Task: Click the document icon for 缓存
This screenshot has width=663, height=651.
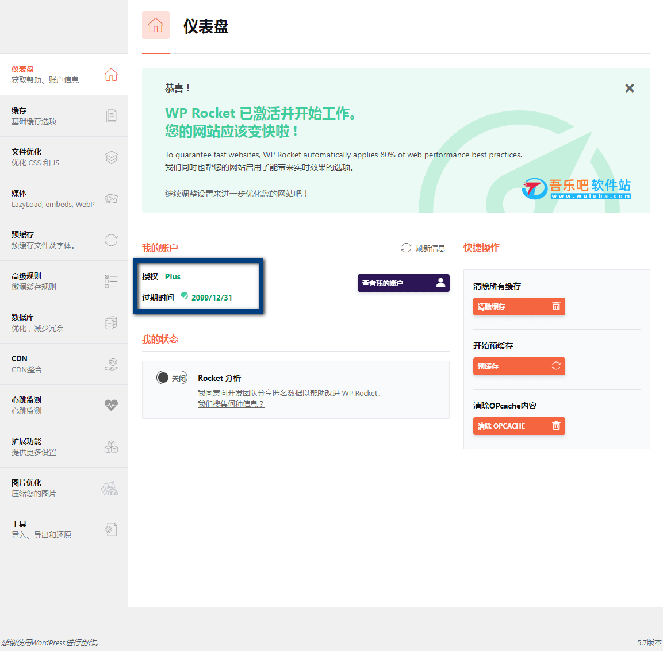Action: [111, 115]
